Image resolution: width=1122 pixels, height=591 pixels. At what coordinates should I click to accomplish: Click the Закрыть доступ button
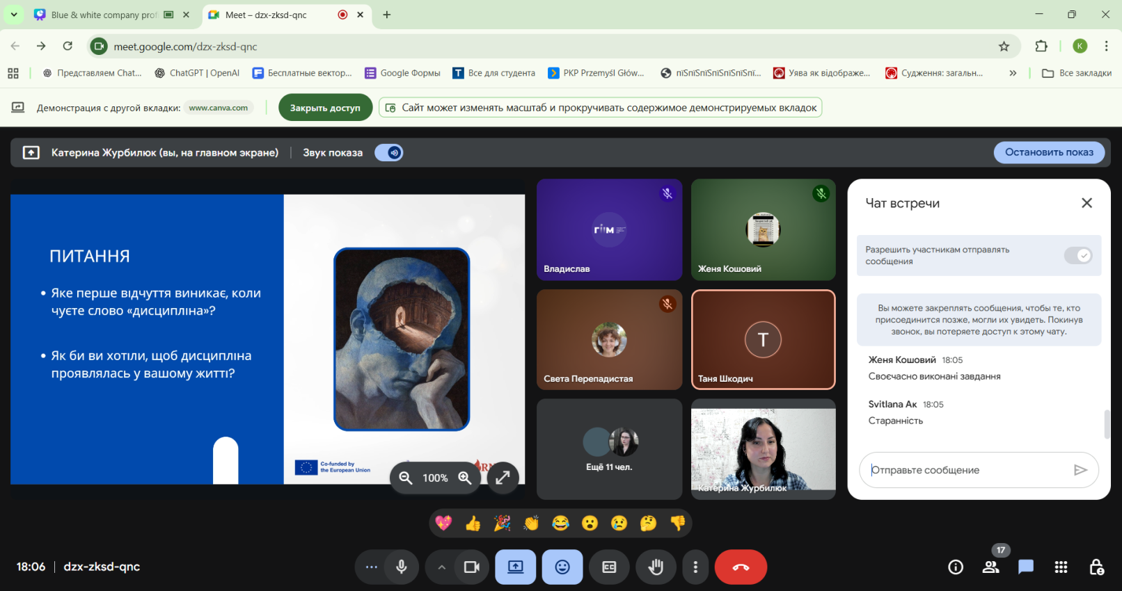point(325,108)
